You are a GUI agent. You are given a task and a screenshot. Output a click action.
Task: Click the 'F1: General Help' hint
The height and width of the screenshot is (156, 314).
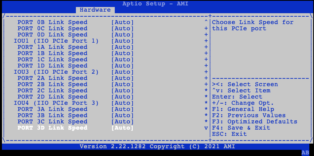pos(243,109)
